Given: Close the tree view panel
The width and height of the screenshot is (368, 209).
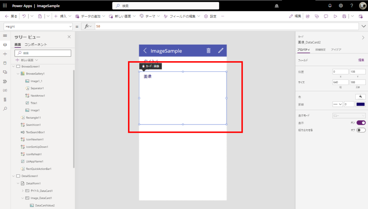Looking at the screenshot, I should (x=69, y=37).
